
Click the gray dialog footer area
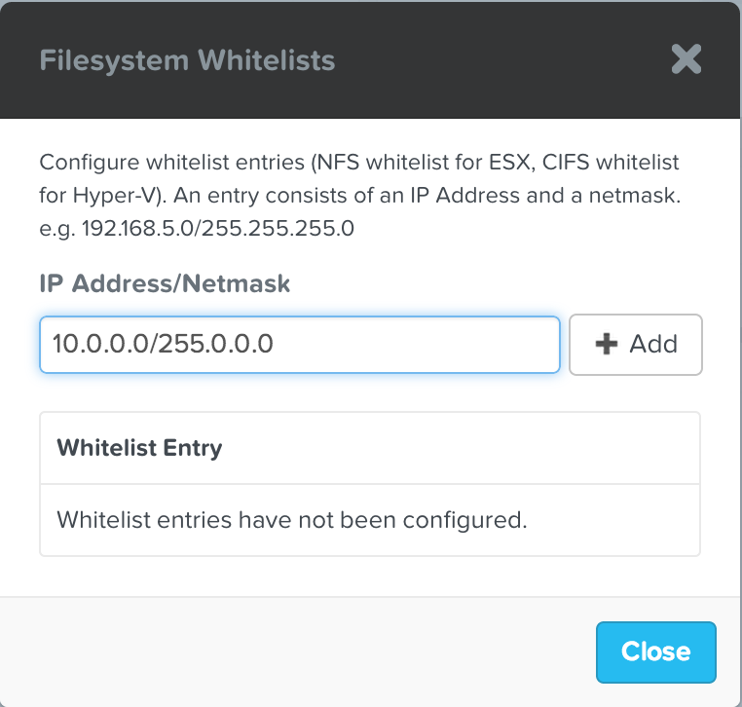tap(292, 651)
